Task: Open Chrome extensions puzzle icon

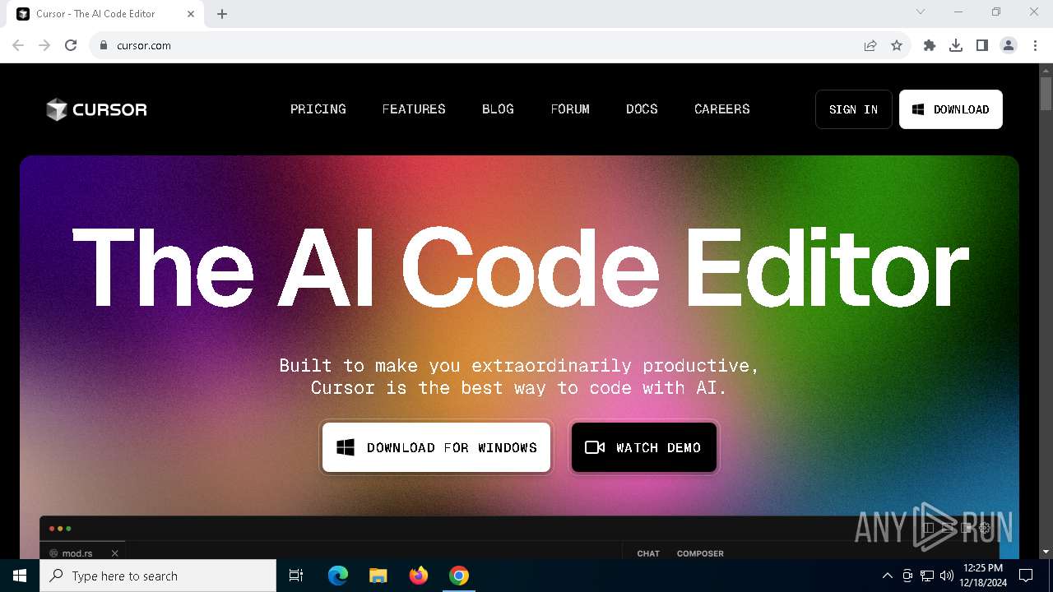Action: pos(930,45)
